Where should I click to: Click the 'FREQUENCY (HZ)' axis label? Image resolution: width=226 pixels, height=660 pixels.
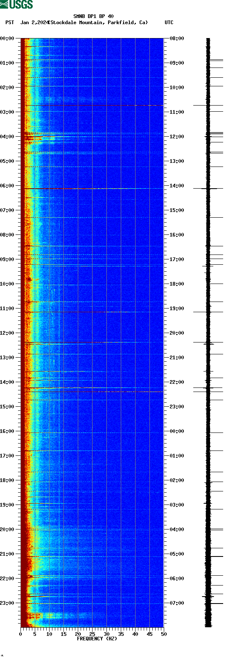click(97, 639)
